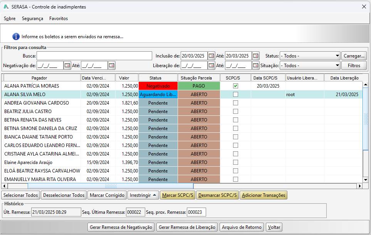
Task: Sort by the Situação Parcela column header
Action: (x=199, y=78)
